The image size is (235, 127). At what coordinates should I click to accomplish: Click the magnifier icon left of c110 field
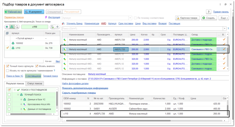click(17, 27)
